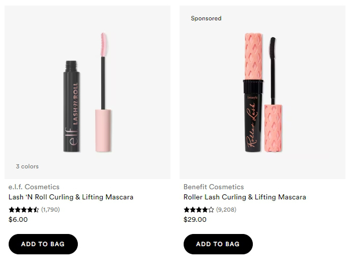Click the 'LASH N ROLL' text on tube

75,102
